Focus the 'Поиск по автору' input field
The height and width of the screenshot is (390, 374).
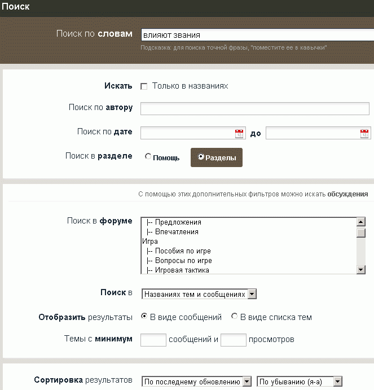[255, 109]
